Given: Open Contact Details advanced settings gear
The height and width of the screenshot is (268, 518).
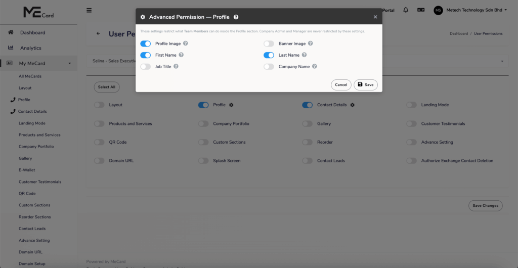Looking at the screenshot, I should (353, 105).
